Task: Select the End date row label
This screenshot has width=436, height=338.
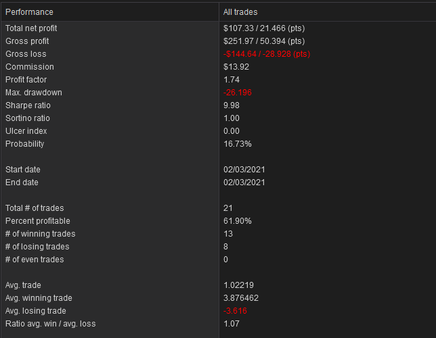Action: (22, 183)
